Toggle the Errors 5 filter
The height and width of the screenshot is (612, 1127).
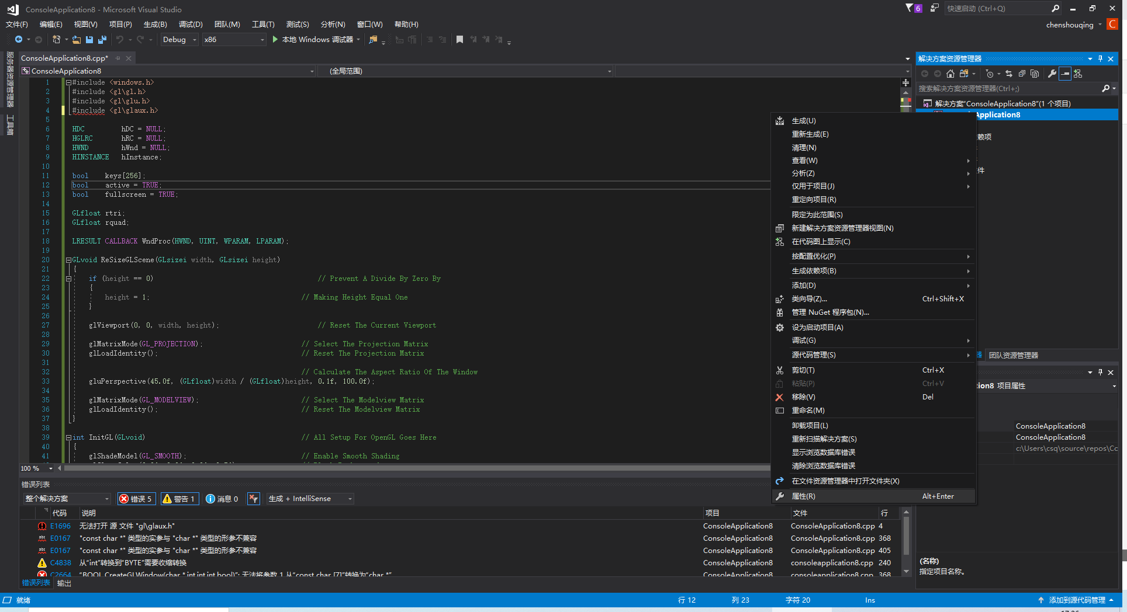[x=136, y=499]
